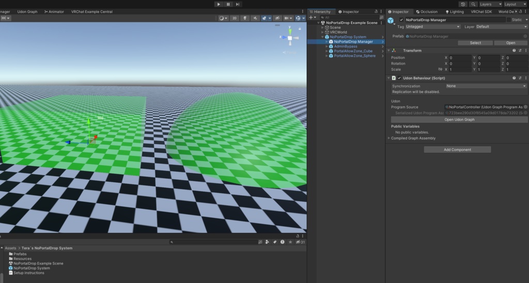Viewport: 529px width, 283px height.
Task: Collapse the Transform component foldout
Action: pyautogui.click(x=388, y=51)
